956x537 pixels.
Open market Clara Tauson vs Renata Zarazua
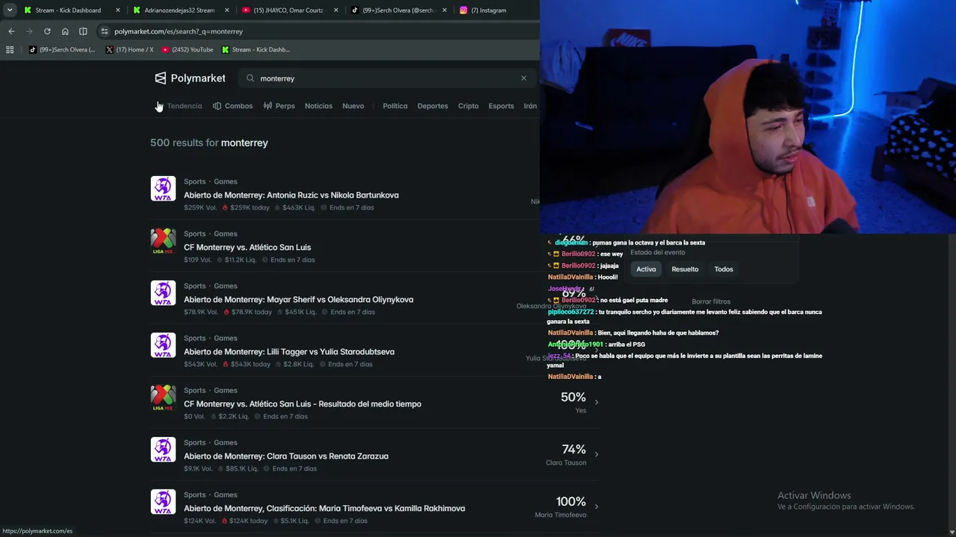pyautogui.click(x=286, y=456)
